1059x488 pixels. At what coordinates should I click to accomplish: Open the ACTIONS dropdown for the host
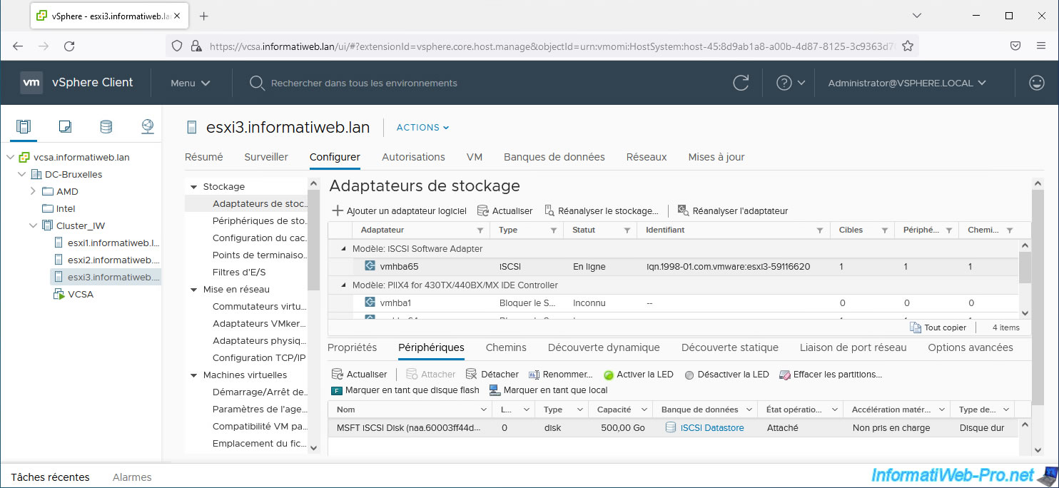tap(422, 128)
